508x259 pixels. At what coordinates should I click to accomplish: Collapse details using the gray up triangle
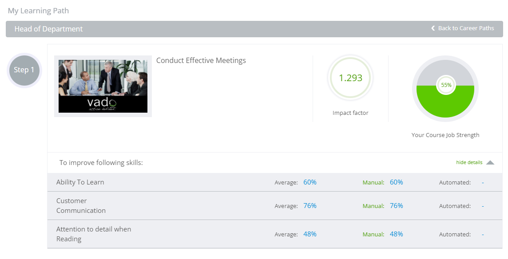click(x=490, y=163)
